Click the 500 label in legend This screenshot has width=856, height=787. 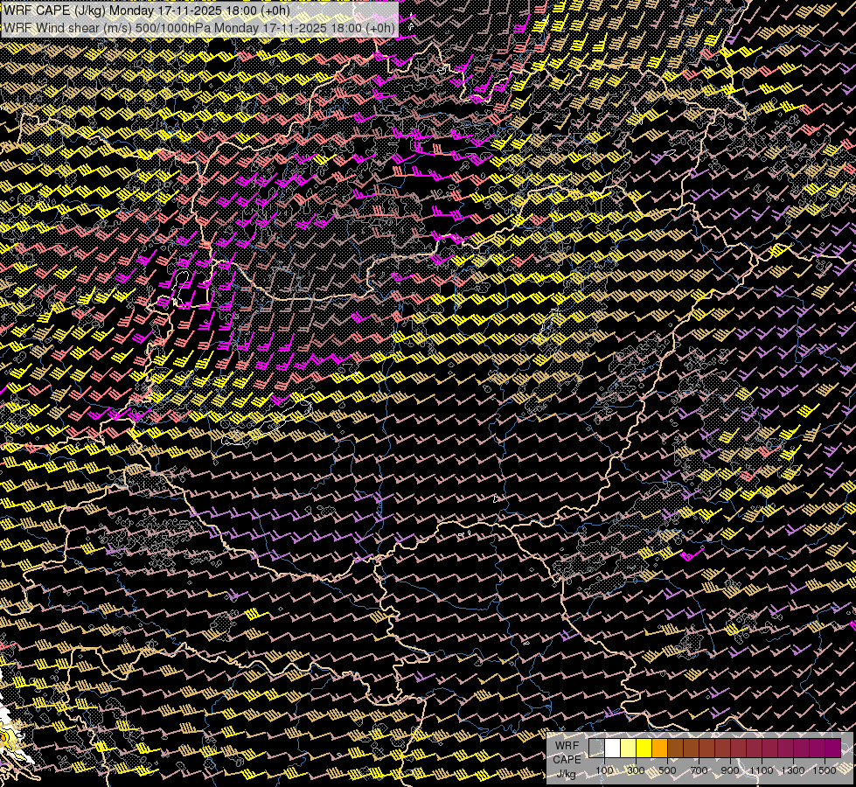[667, 770]
